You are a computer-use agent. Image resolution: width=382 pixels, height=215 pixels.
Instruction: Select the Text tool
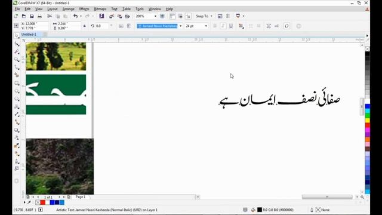[x=17, y=106]
